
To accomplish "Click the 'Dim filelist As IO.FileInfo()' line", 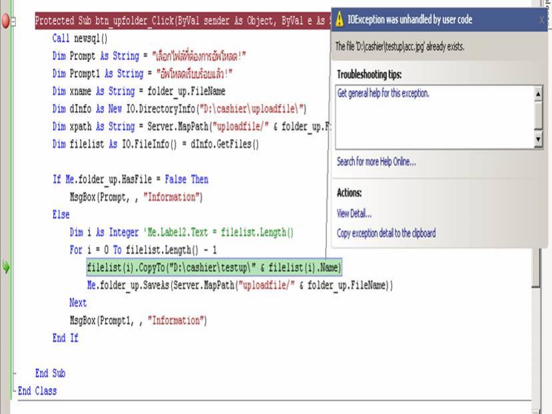I will tap(155, 144).
